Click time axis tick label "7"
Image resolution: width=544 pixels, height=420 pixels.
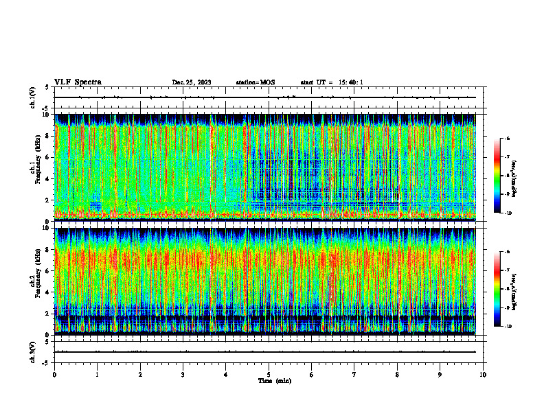tap(354, 375)
